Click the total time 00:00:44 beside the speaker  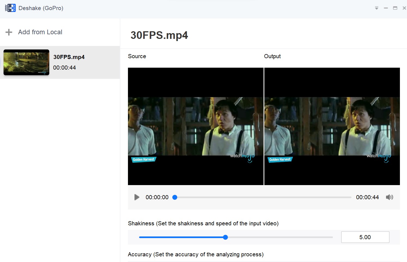click(367, 197)
